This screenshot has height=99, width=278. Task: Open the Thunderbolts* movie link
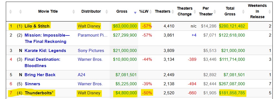click(39, 93)
